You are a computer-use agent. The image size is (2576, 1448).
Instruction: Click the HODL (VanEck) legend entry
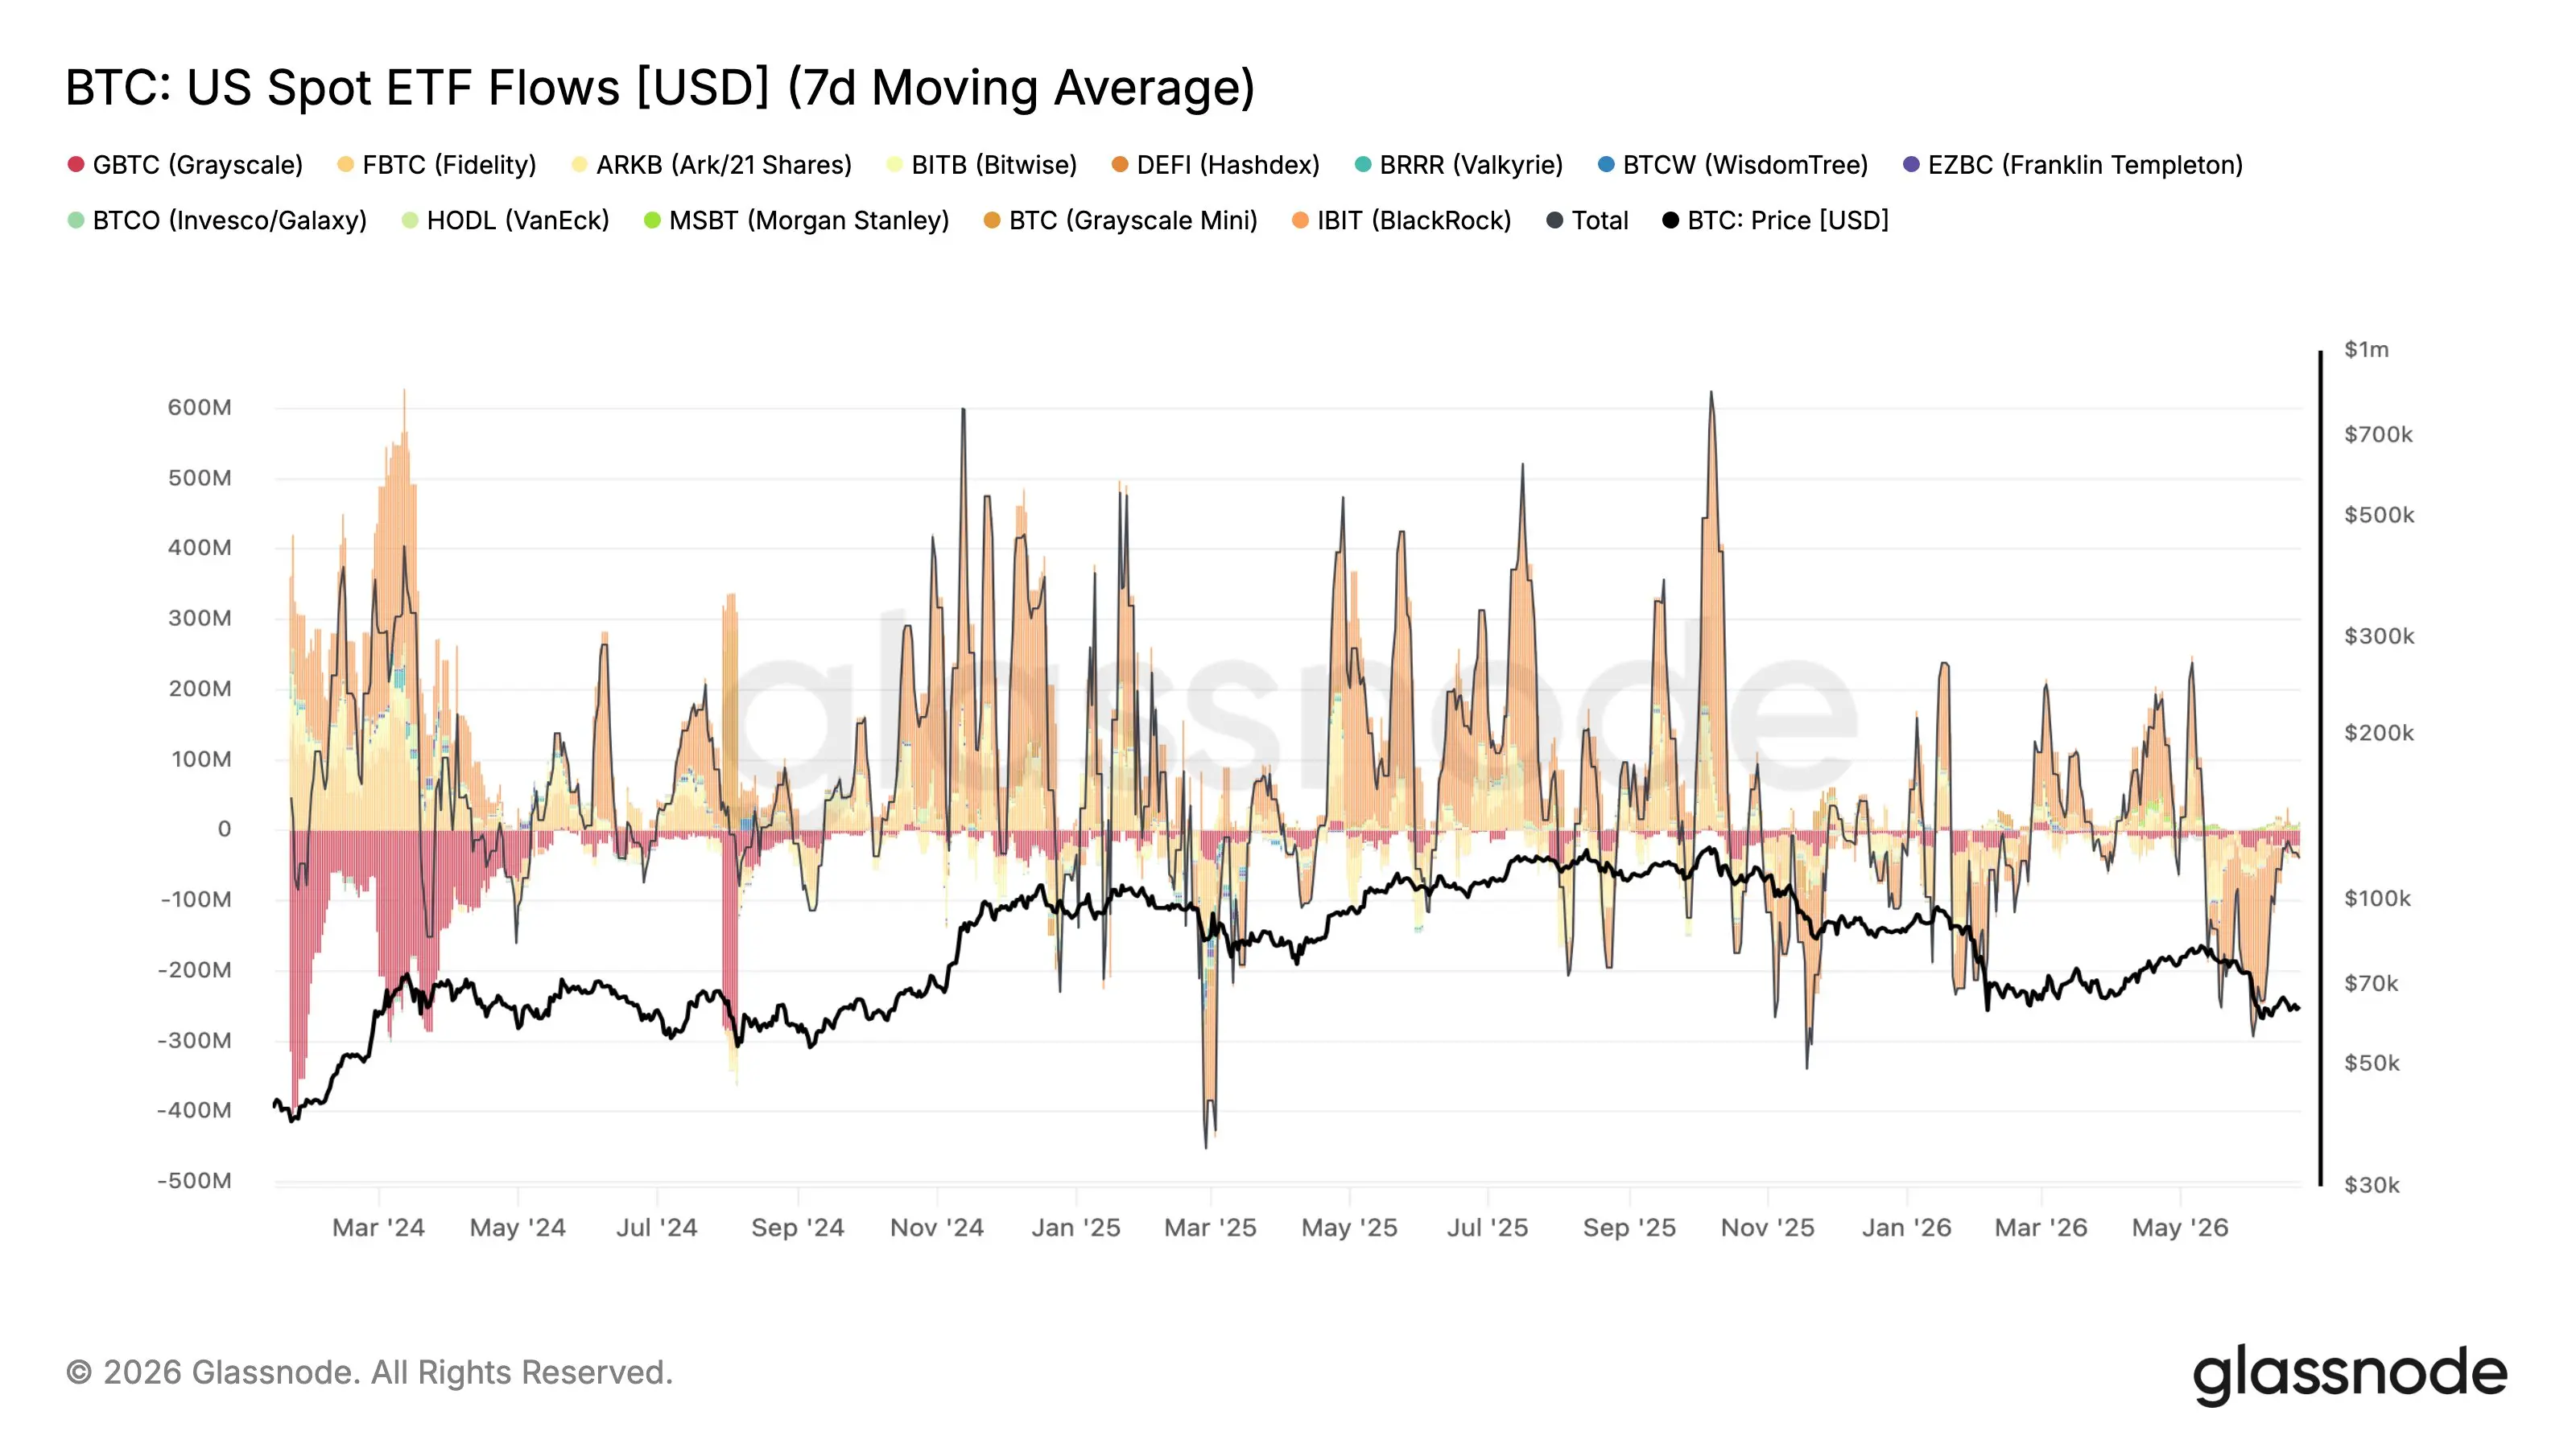point(505,220)
